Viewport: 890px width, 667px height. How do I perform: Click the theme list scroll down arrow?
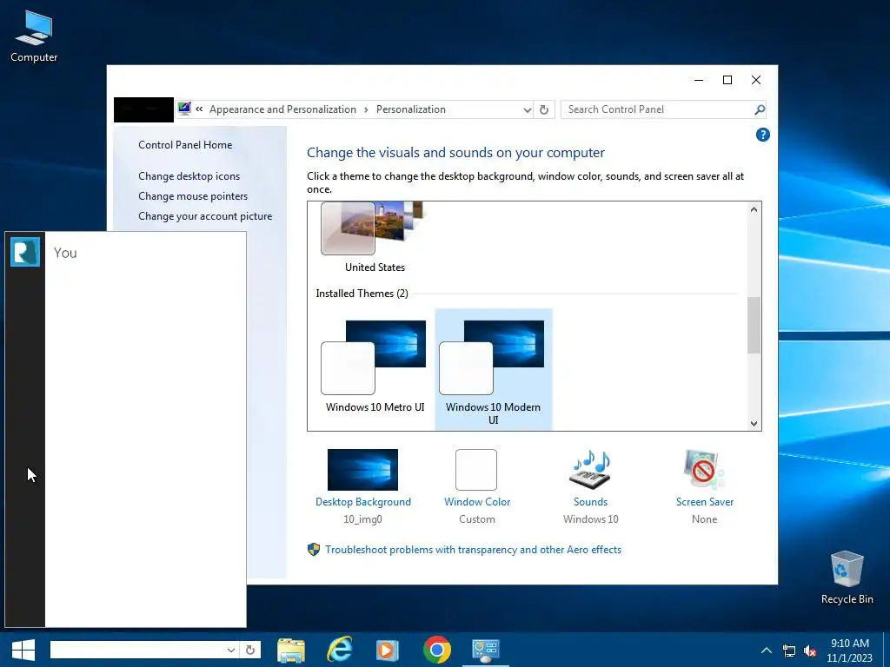tap(754, 423)
